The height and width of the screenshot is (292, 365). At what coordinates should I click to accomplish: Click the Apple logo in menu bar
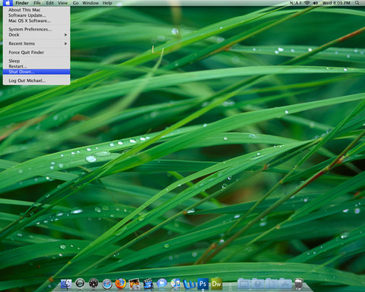(x=8, y=3)
